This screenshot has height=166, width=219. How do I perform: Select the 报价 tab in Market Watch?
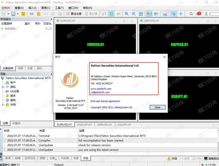tap(39, 68)
